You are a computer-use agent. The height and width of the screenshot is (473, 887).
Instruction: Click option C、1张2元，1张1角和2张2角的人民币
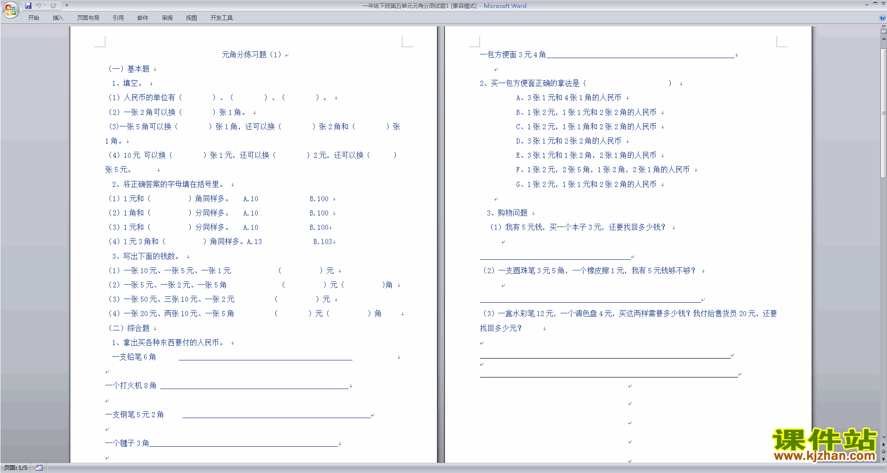(x=586, y=126)
